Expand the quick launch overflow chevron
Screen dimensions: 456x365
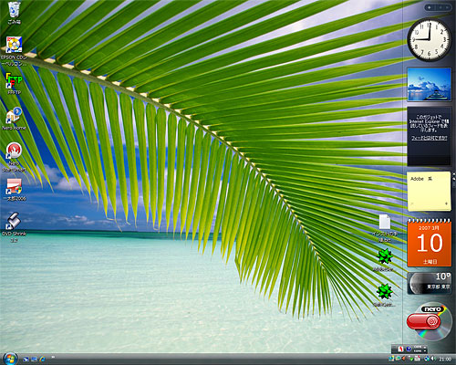point(53,357)
